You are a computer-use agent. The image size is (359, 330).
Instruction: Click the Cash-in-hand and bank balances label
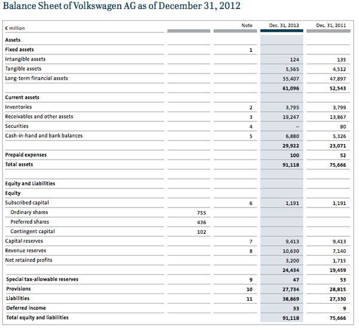coord(44,136)
